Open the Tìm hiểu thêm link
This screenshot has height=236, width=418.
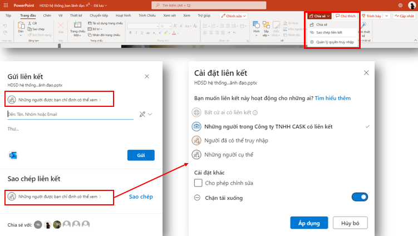[x=332, y=98]
